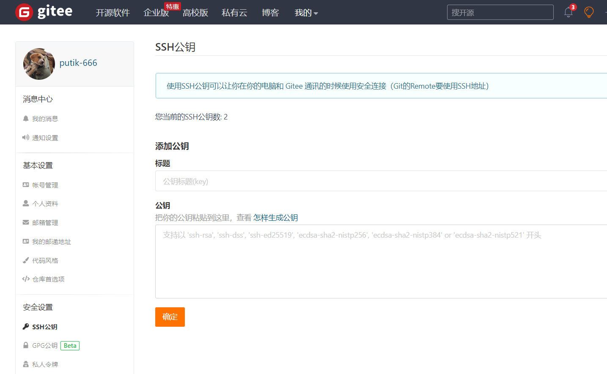
Task: Open 个人资料 profile page
Action: 45,204
